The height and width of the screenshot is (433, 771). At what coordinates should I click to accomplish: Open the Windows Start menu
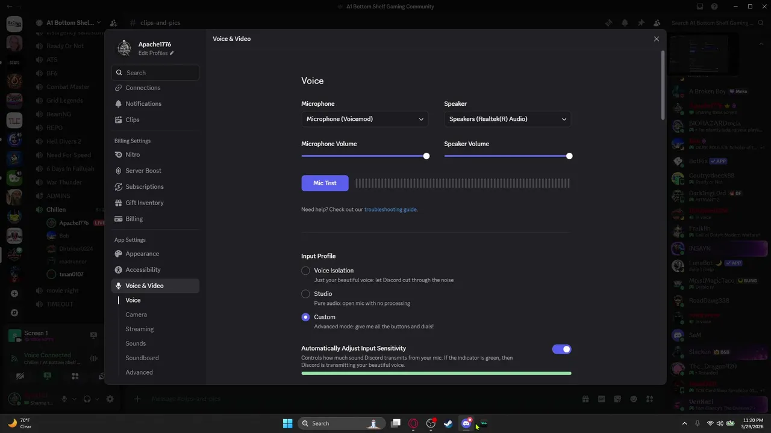(x=288, y=423)
